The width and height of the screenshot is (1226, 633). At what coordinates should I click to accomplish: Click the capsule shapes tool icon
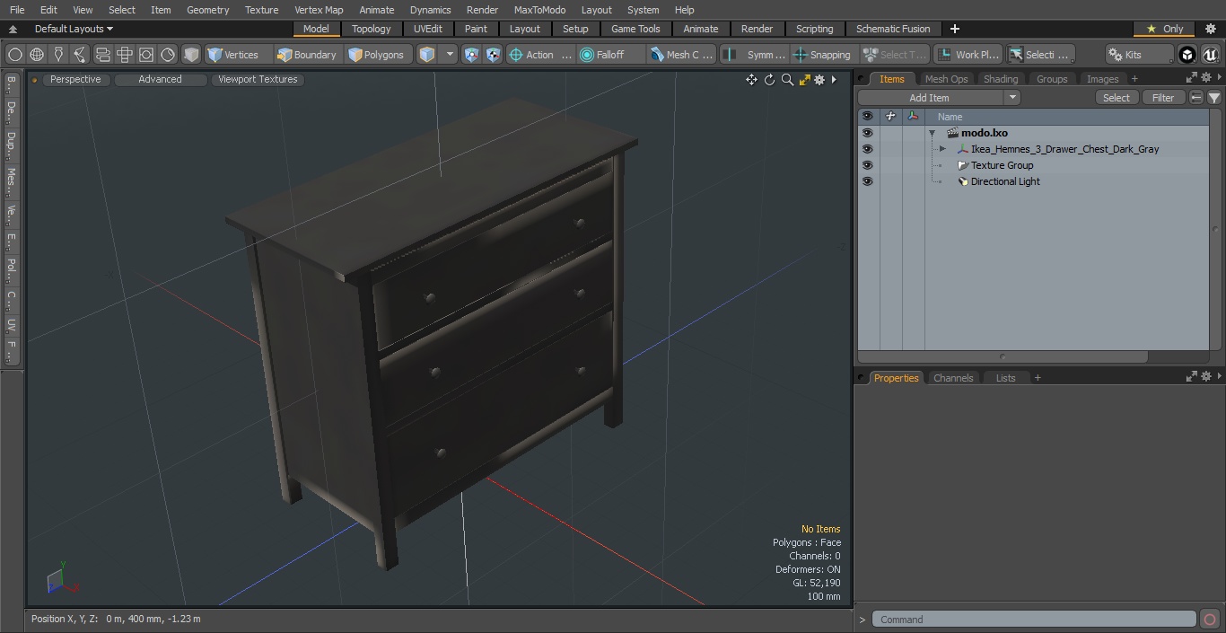point(102,55)
